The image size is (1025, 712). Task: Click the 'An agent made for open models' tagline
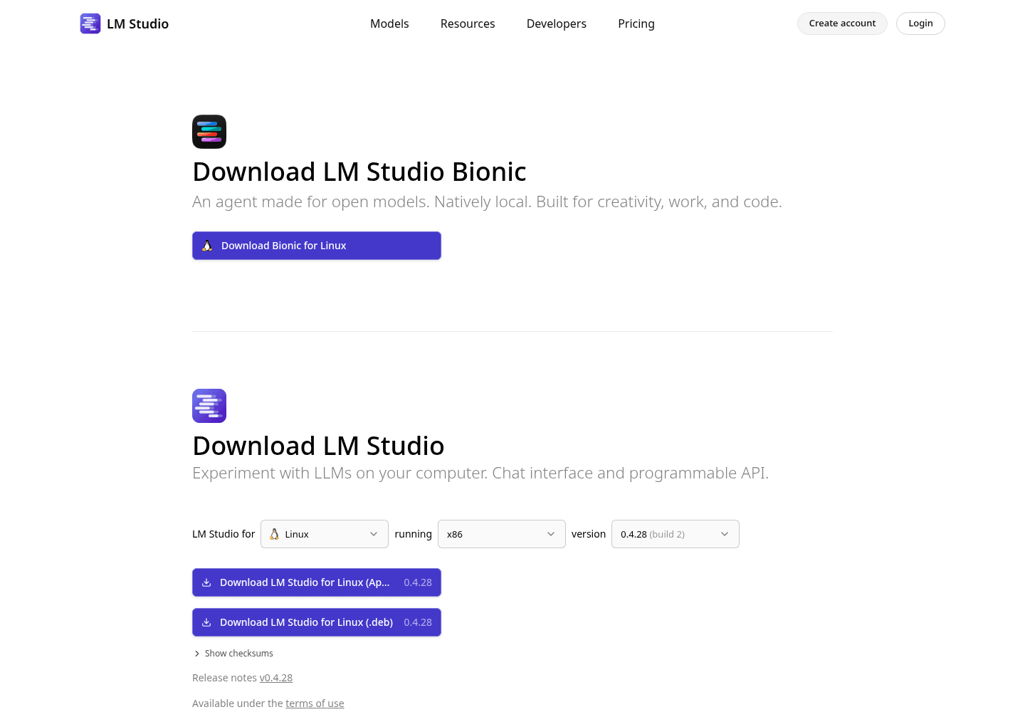tap(487, 202)
